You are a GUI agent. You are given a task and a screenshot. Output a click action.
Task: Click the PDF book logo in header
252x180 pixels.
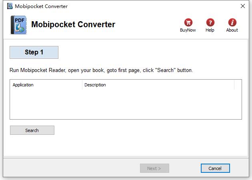point(17,25)
